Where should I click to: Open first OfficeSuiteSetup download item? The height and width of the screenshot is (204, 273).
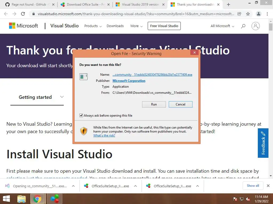[x=107, y=186]
